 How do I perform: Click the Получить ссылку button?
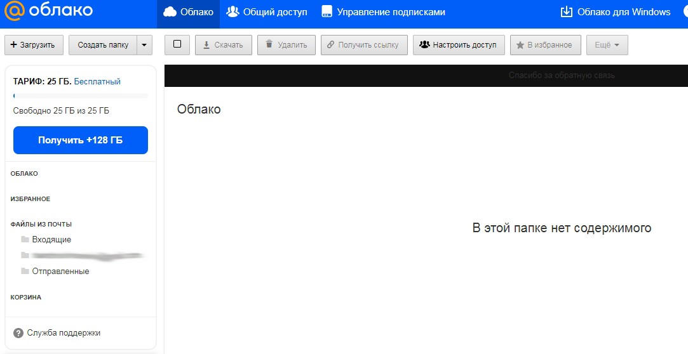coord(364,45)
